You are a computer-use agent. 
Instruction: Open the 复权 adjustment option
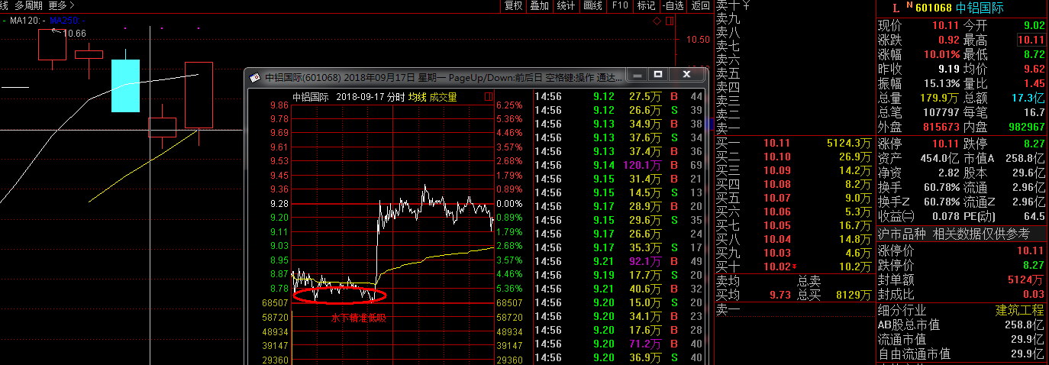click(x=513, y=5)
